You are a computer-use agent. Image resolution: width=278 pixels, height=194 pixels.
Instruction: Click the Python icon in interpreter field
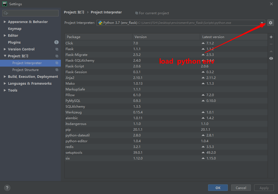pyautogui.click(x=100, y=23)
